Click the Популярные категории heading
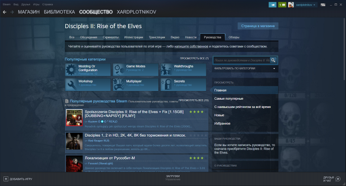The height and width of the screenshot is (186, 346). click(x=85, y=59)
